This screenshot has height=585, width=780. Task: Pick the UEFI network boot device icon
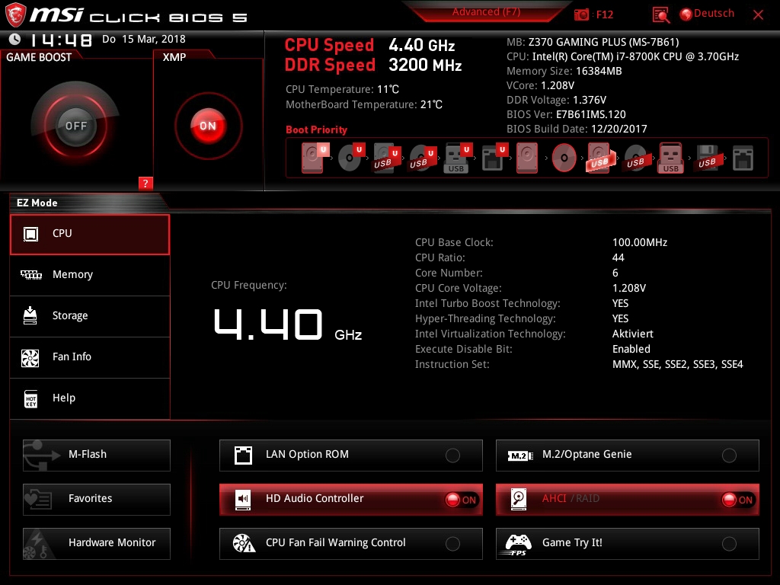click(x=494, y=158)
